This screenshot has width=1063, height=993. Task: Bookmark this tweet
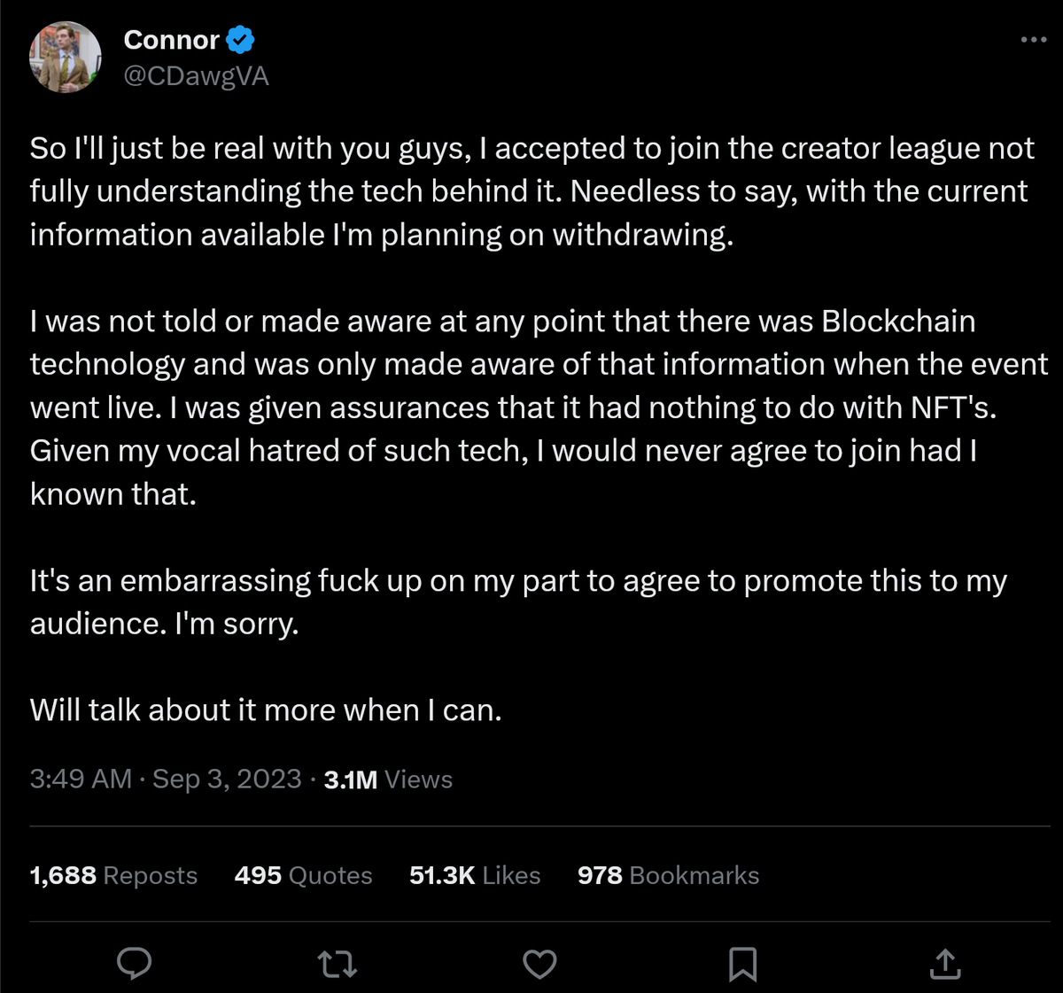click(742, 963)
